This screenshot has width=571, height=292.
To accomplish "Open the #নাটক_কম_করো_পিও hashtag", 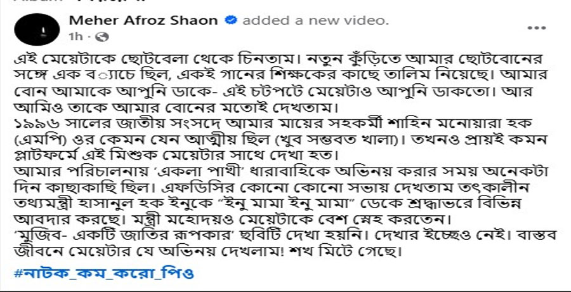I will (x=103, y=274).
